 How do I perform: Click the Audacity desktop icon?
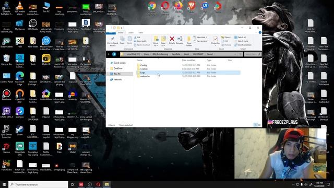coord(73,95)
